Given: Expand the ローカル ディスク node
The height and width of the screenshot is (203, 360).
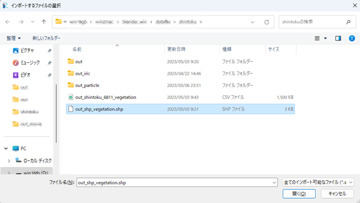Looking at the screenshot, I should [x=9, y=161].
